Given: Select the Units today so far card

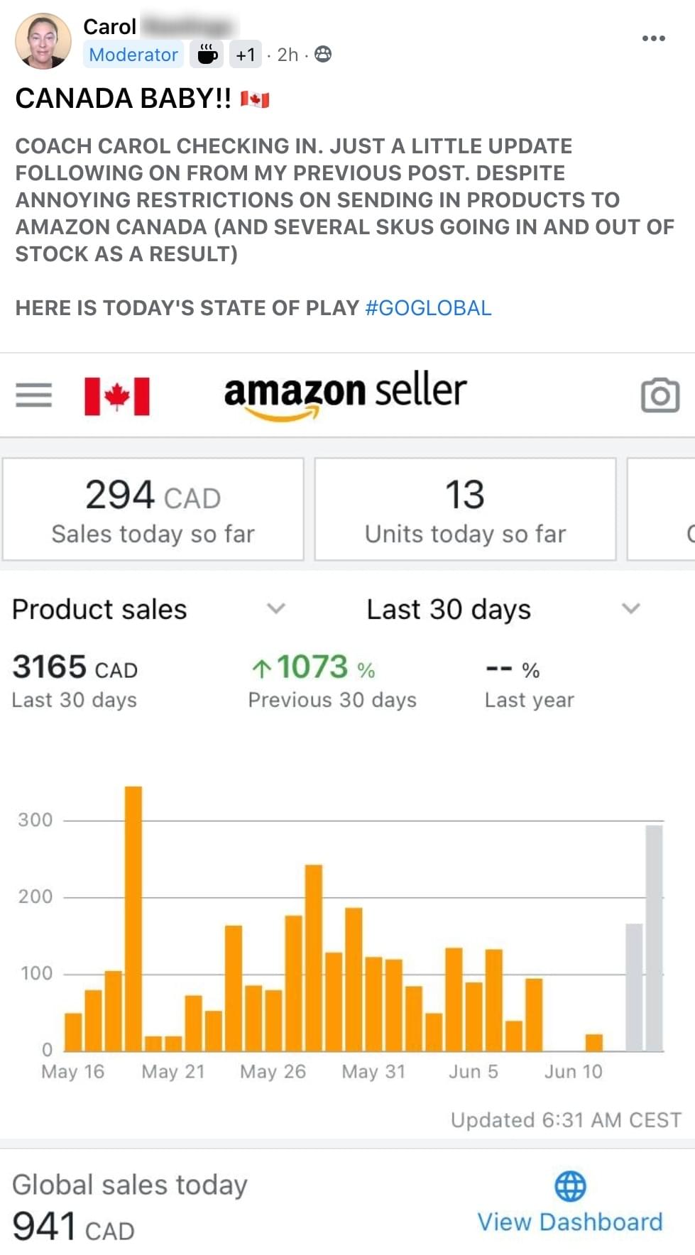Looking at the screenshot, I should [x=465, y=510].
